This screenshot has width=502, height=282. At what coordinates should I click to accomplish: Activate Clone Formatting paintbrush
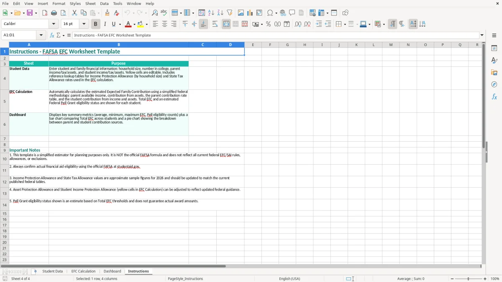coord(107,13)
